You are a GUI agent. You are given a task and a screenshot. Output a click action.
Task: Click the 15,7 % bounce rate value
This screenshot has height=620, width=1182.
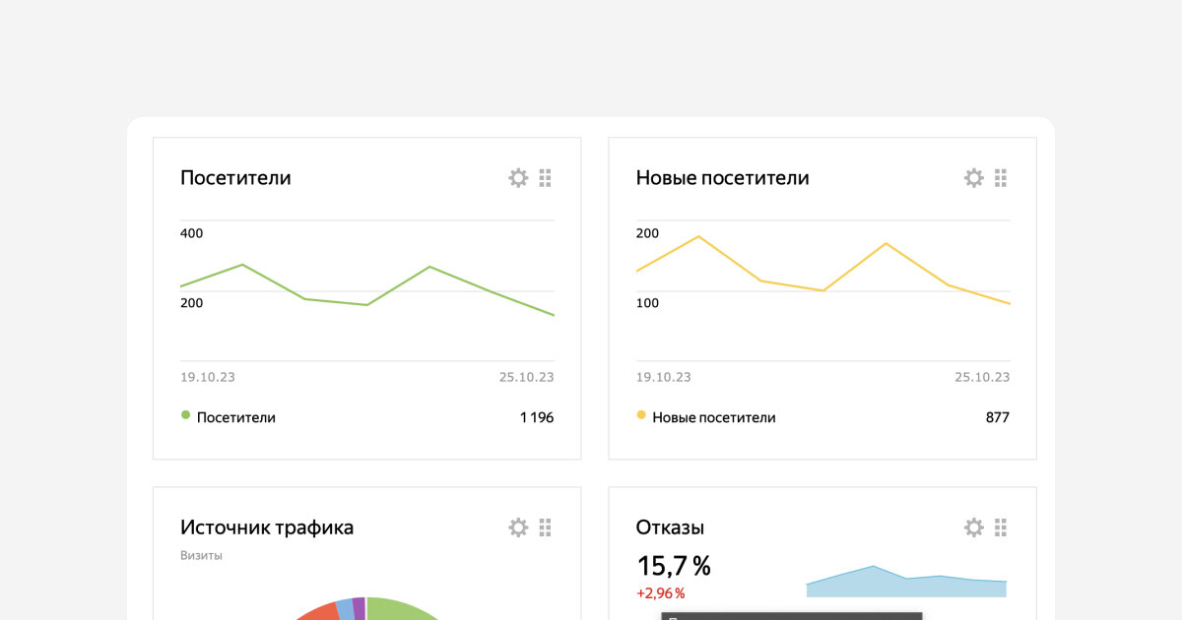(674, 567)
